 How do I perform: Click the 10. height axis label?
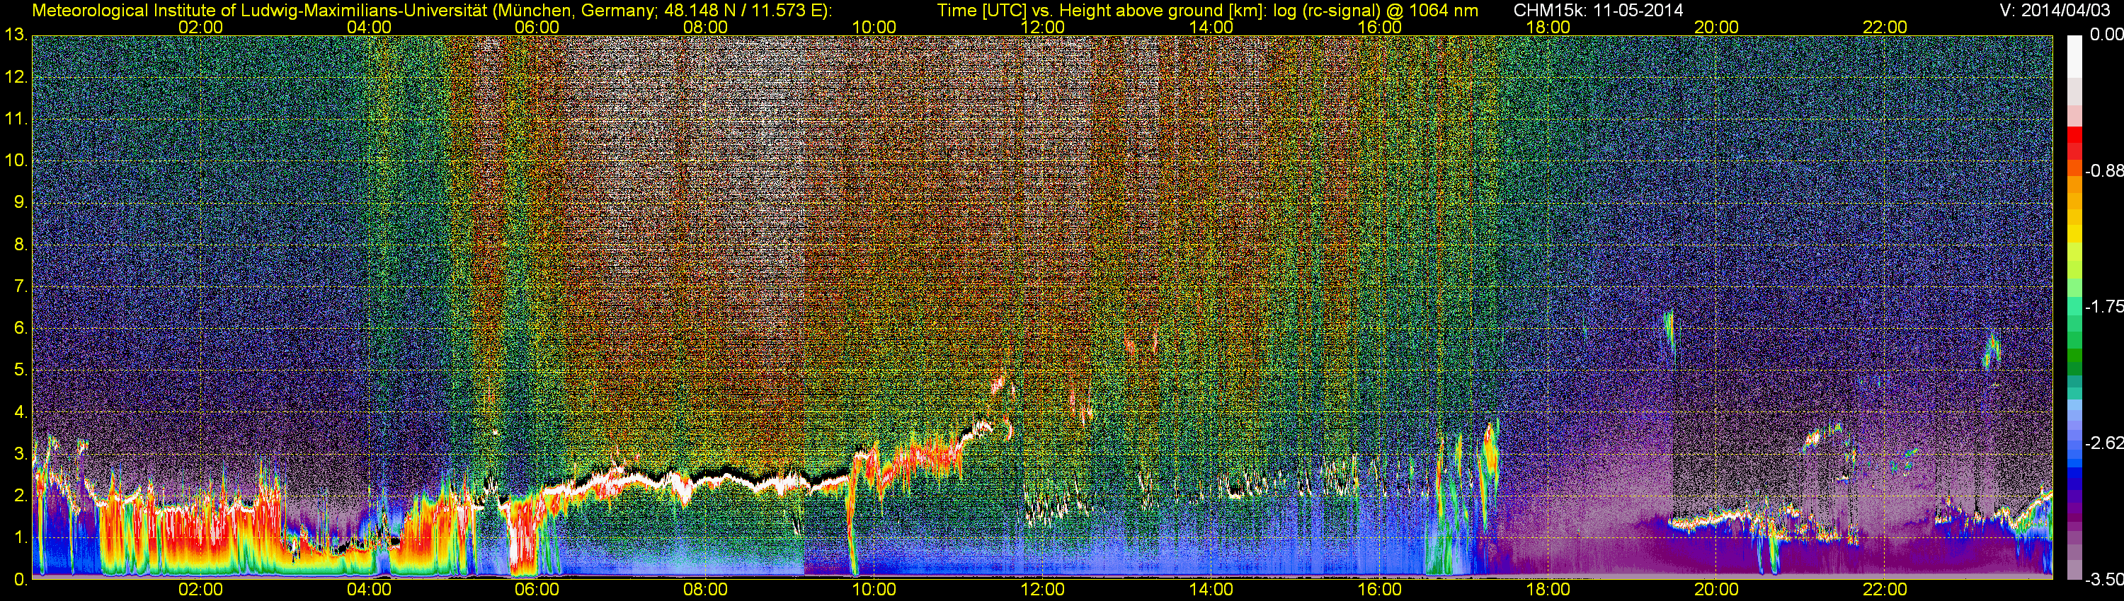[16, 161]
